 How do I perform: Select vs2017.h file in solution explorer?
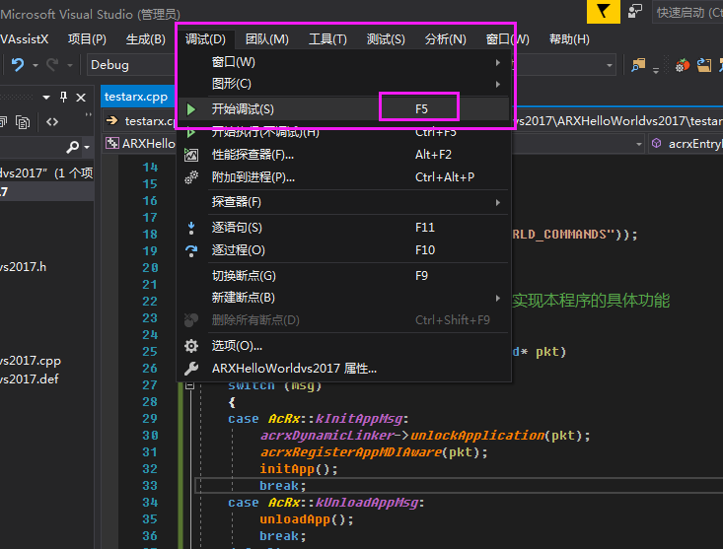(x=23, y=267)
